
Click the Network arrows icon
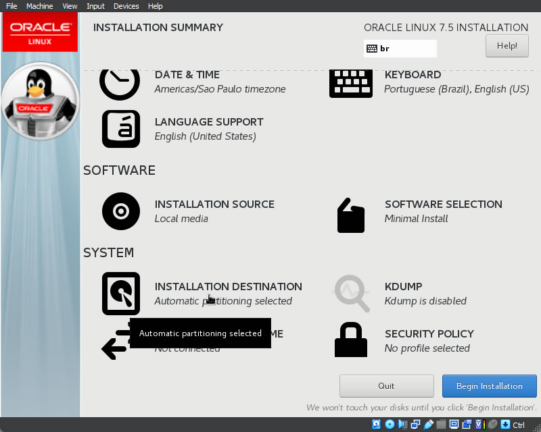(115, 341)
